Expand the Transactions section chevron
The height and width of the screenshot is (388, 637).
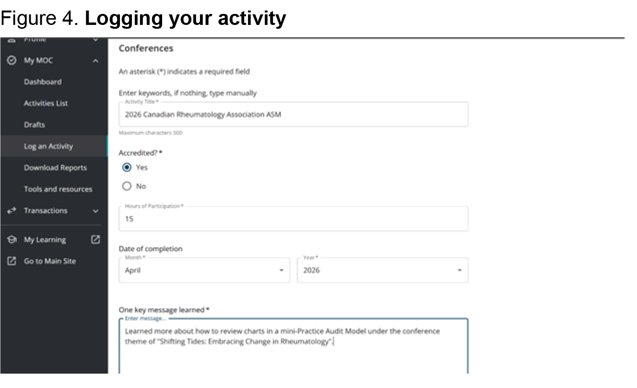point(95,211)
